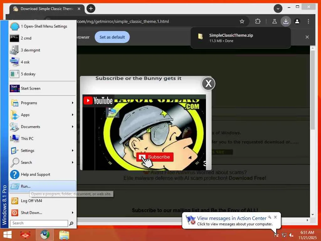
Task: Open Chrome profile avatar
Action: 297,21
